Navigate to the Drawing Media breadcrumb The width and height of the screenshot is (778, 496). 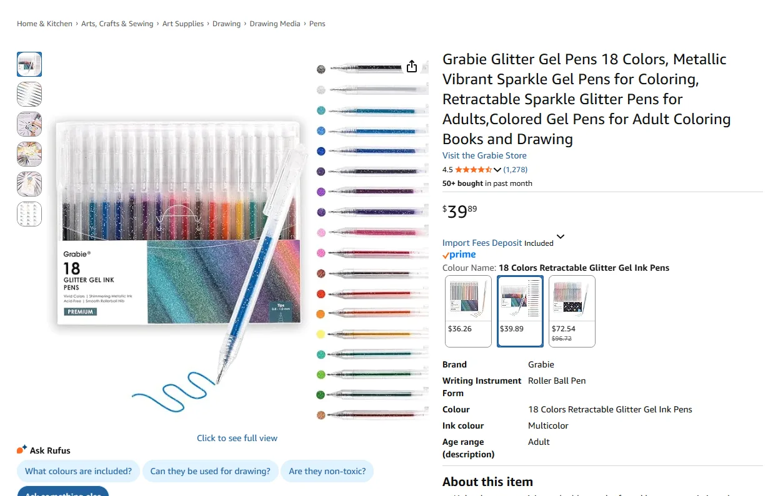(x=275, y=23)
